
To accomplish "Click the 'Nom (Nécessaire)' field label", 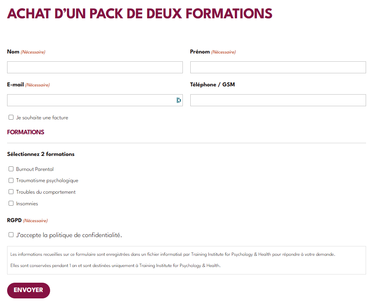I will click(26, 52).
